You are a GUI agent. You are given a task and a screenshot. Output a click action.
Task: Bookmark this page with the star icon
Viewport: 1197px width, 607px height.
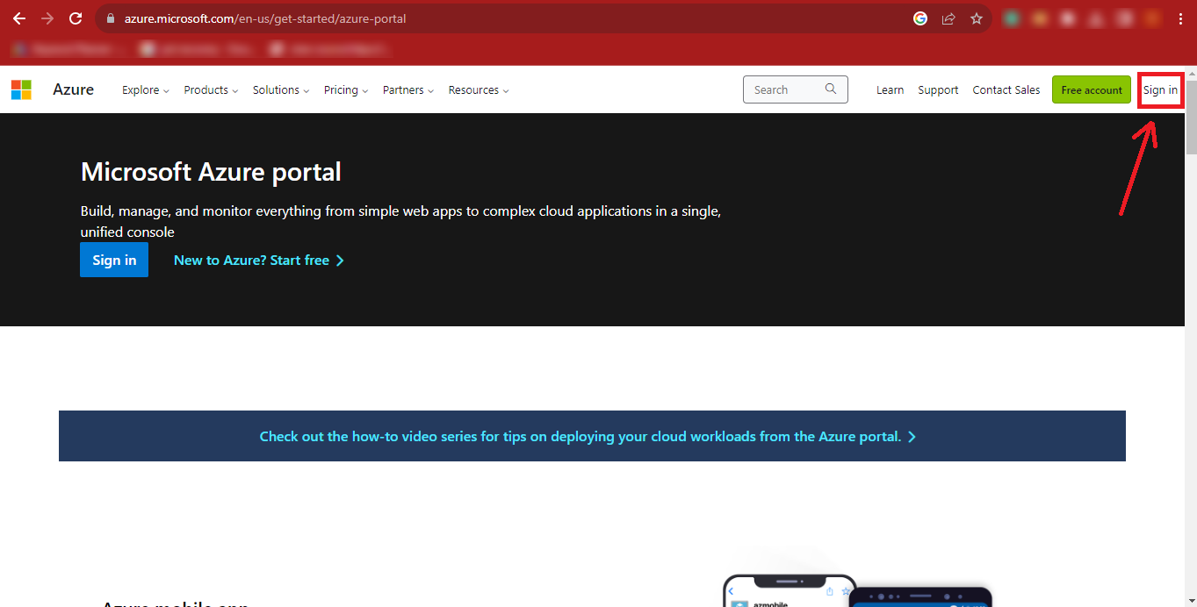pyautogui.click(x=977, y=18)
